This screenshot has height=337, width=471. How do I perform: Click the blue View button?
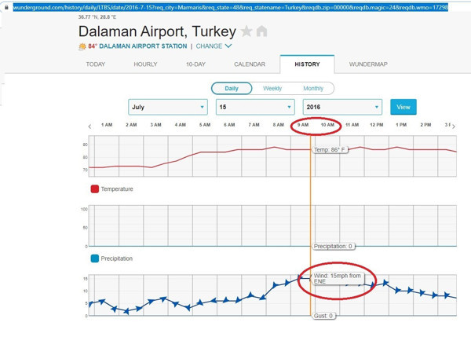(403, 107)
